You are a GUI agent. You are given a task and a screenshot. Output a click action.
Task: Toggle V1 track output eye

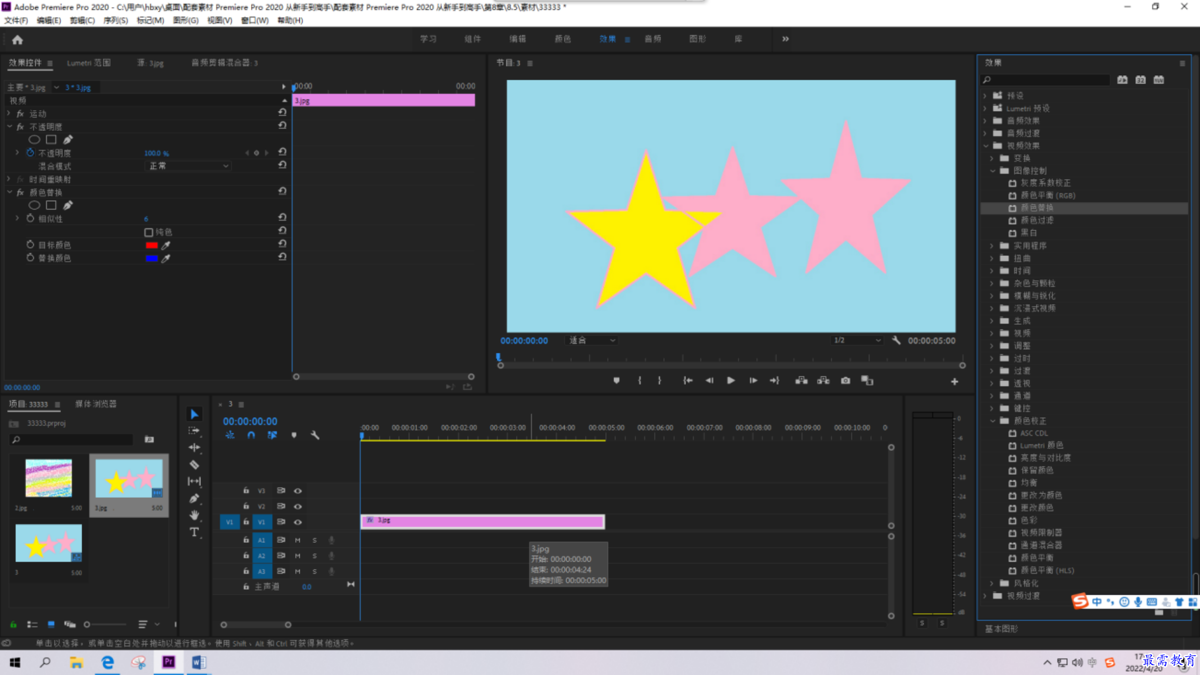point(297,522)
